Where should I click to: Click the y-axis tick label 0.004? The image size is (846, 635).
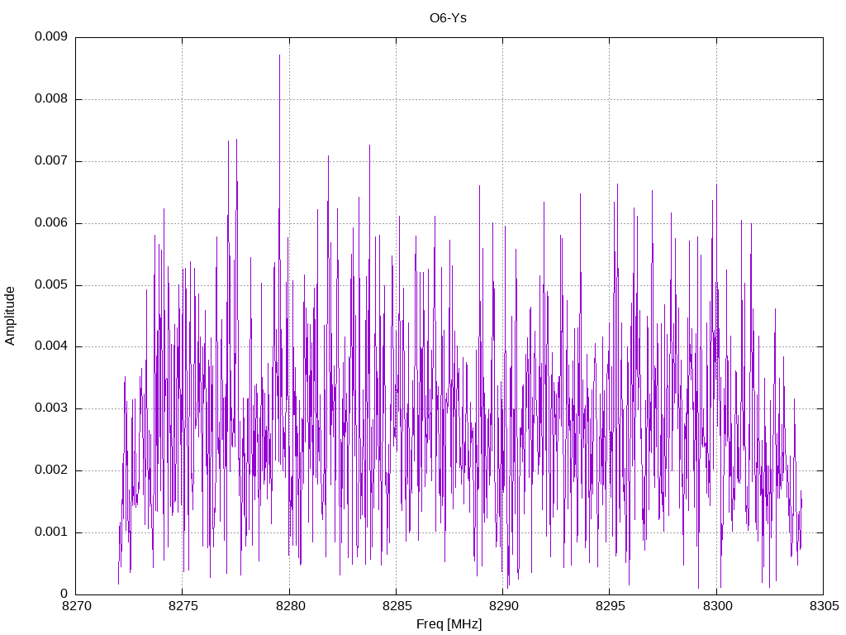pyautogui.click(x=51, y=346)
